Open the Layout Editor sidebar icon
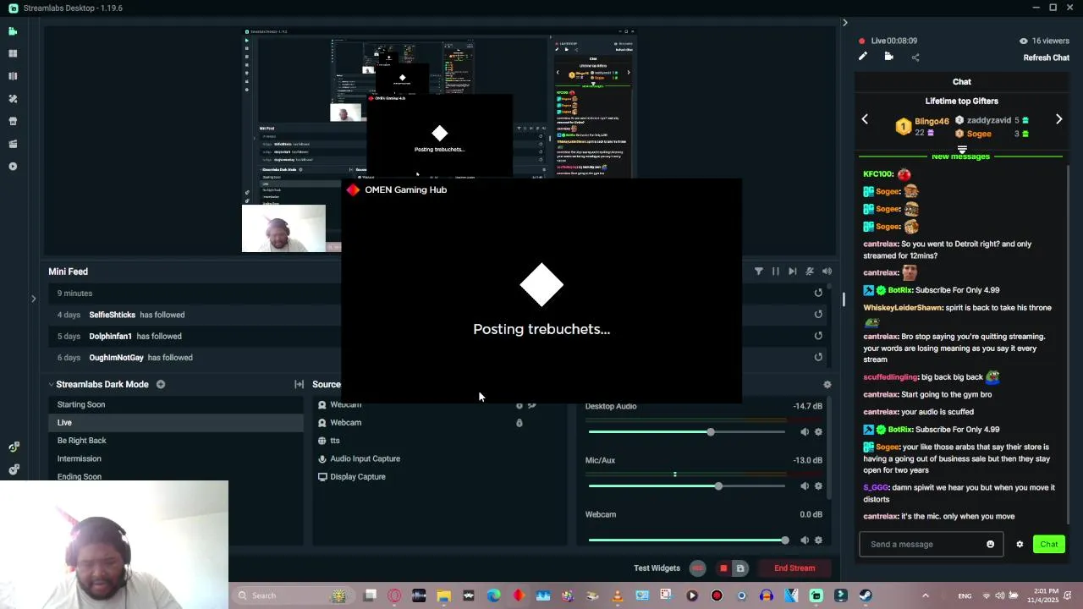Viewport: 1083px width, 609px height. click(x=13, y=53)
